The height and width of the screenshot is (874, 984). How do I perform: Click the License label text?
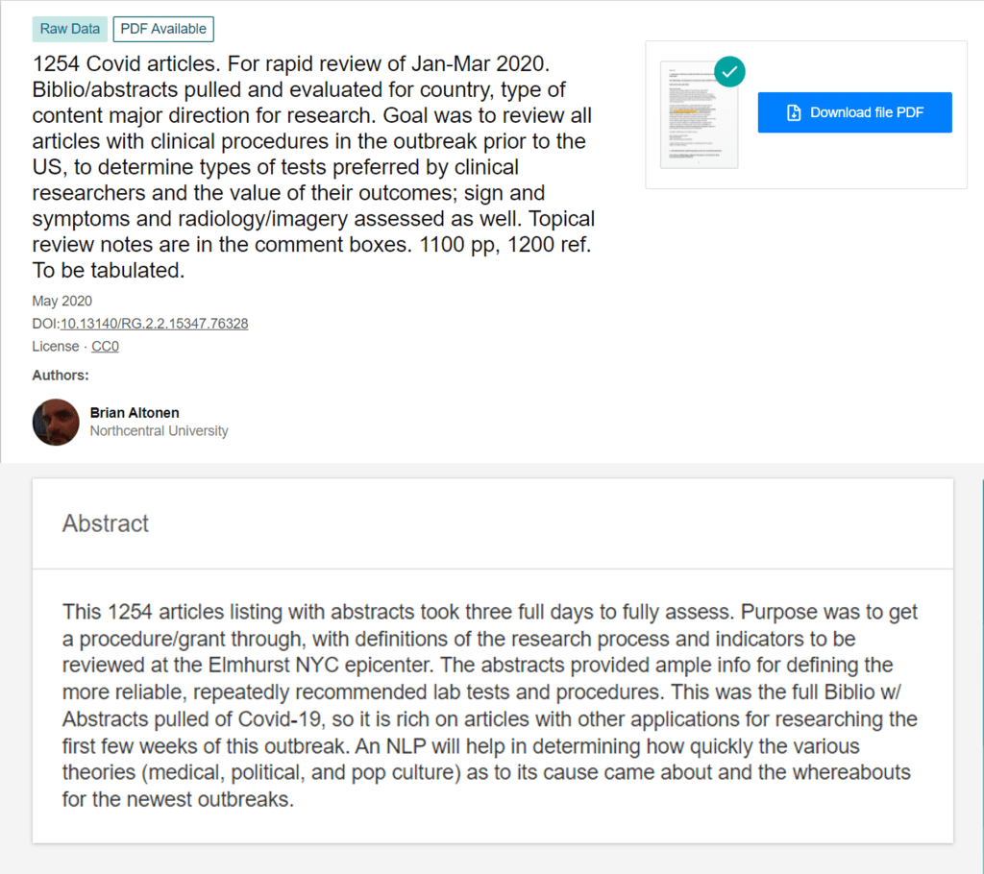[57, 347]
